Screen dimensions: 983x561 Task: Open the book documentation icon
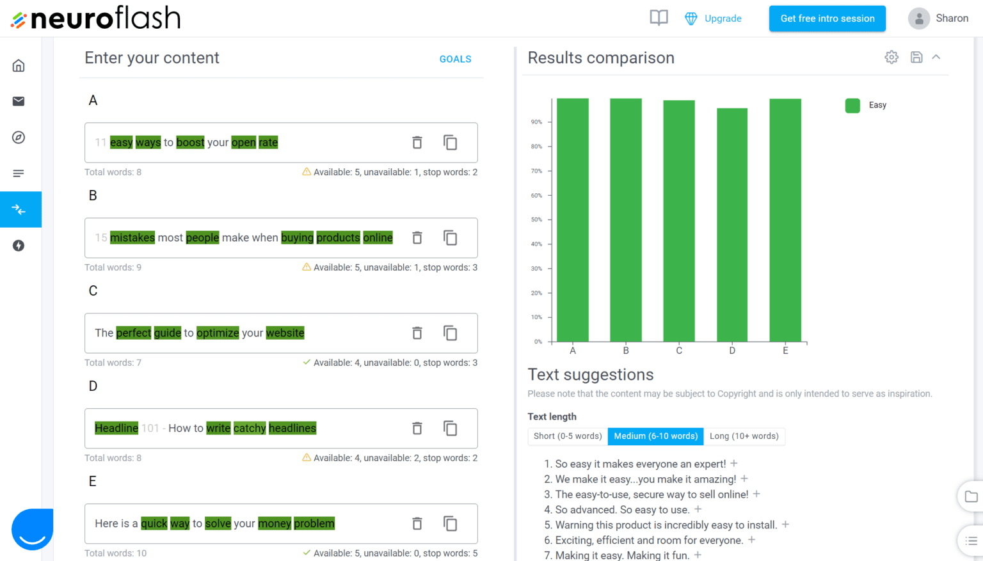659,18
